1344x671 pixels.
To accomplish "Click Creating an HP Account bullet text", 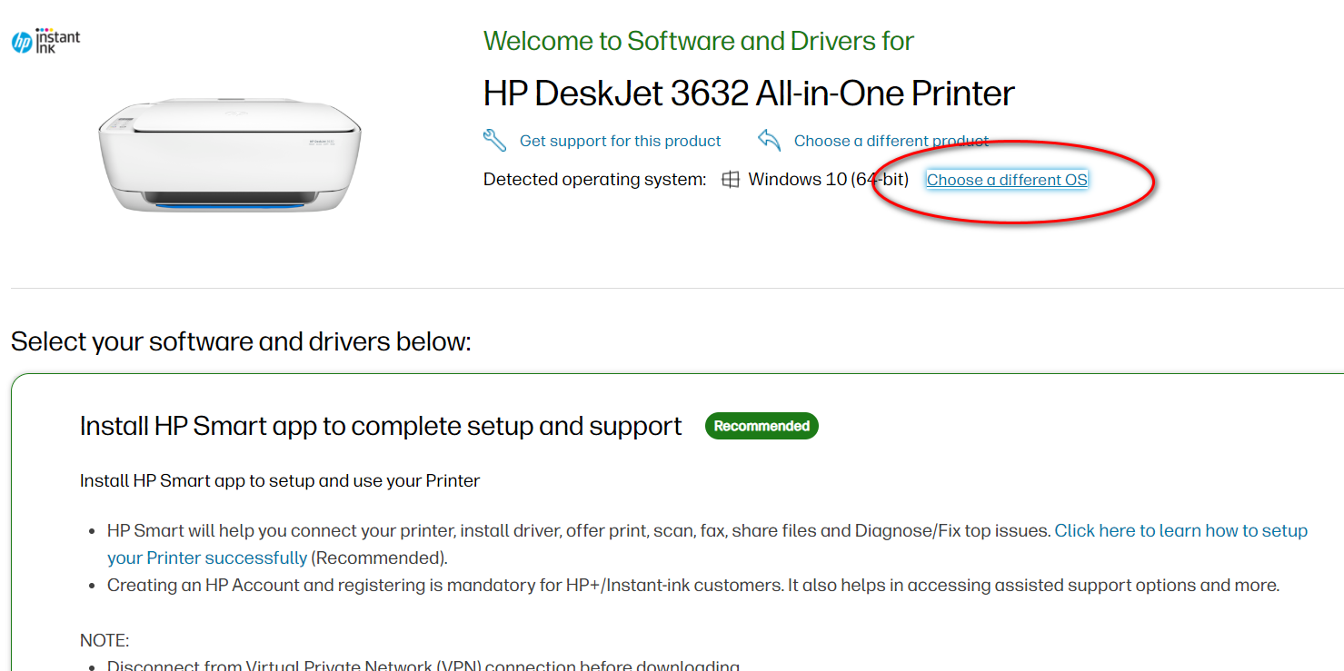I will (x=693, y=585).
